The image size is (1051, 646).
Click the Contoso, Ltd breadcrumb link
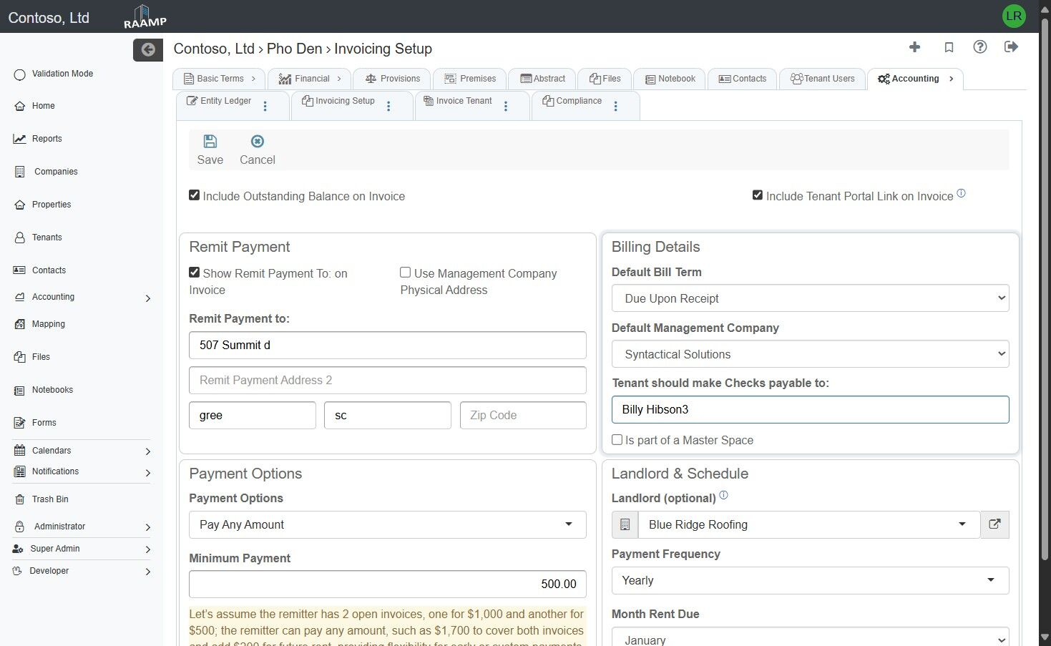tap(214, 49)
